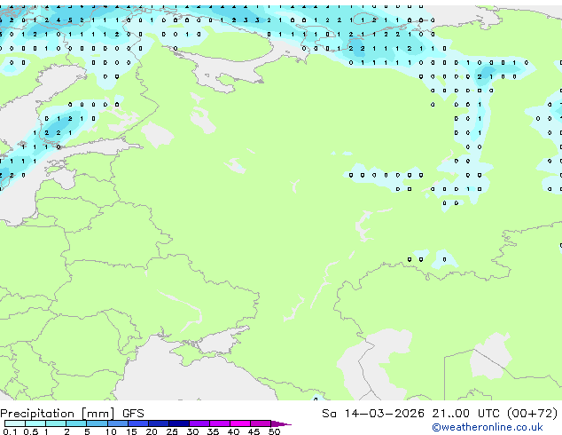Pick the 15–20 mm legend color swatch

click(x=137, y=423)
